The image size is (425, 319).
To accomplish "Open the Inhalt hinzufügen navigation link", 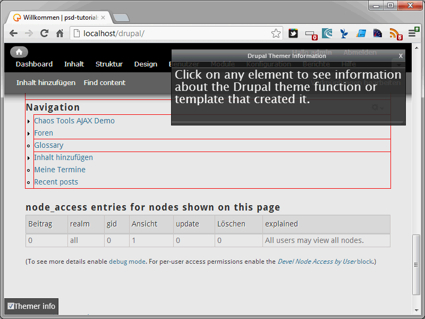I will click(x=63, y=157).
